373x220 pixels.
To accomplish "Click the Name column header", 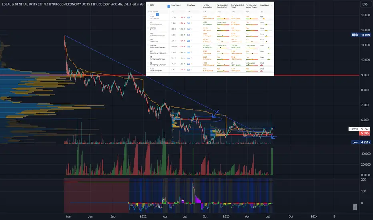I will pos(152,5).
